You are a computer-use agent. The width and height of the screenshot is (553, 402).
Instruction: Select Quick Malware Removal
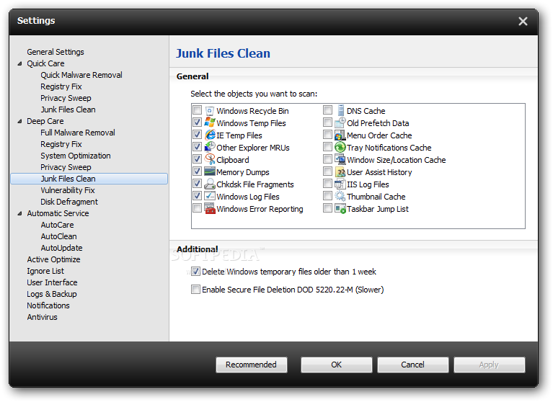[81, 75]
